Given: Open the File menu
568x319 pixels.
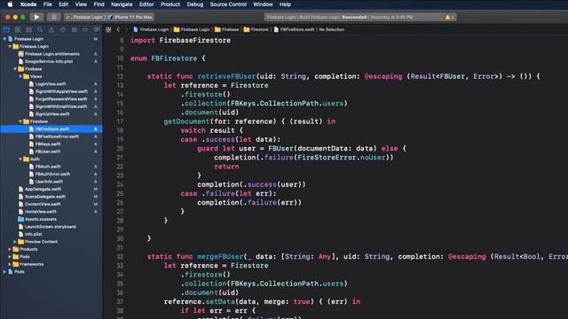Looking at the screenshot, I should (47, 4).
